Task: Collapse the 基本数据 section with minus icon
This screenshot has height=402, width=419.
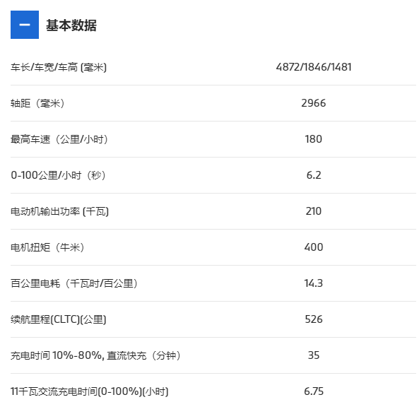Action: 25,25
